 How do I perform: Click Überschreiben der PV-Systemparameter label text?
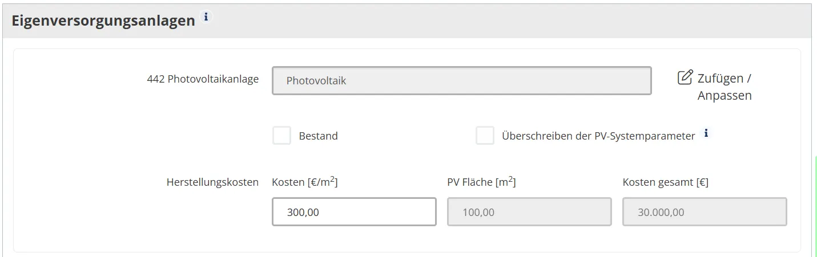(598, 136)
